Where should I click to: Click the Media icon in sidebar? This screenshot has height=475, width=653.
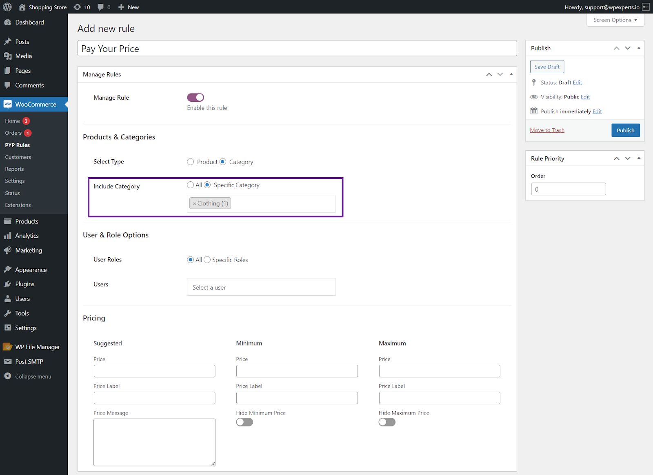click(8, 56)
